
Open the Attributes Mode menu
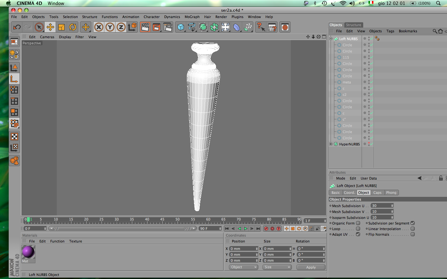point(341,178)
